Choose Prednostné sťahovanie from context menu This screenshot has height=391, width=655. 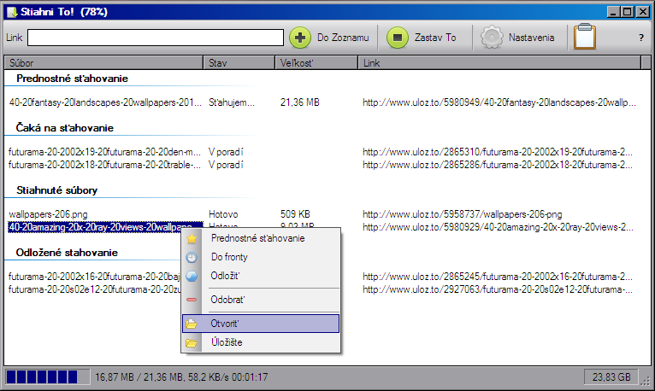[261, 238]
